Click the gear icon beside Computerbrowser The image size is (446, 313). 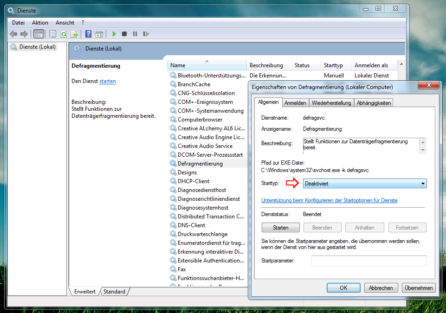coord(173,119)
